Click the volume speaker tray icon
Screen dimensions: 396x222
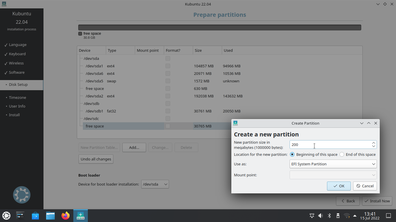tap(320, 216)
